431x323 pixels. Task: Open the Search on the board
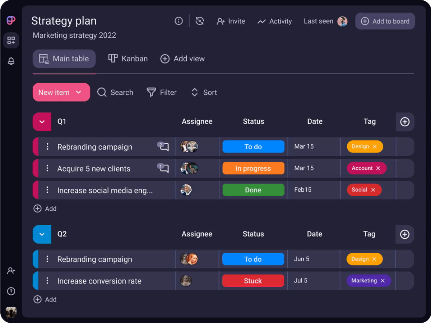point(115,92)
